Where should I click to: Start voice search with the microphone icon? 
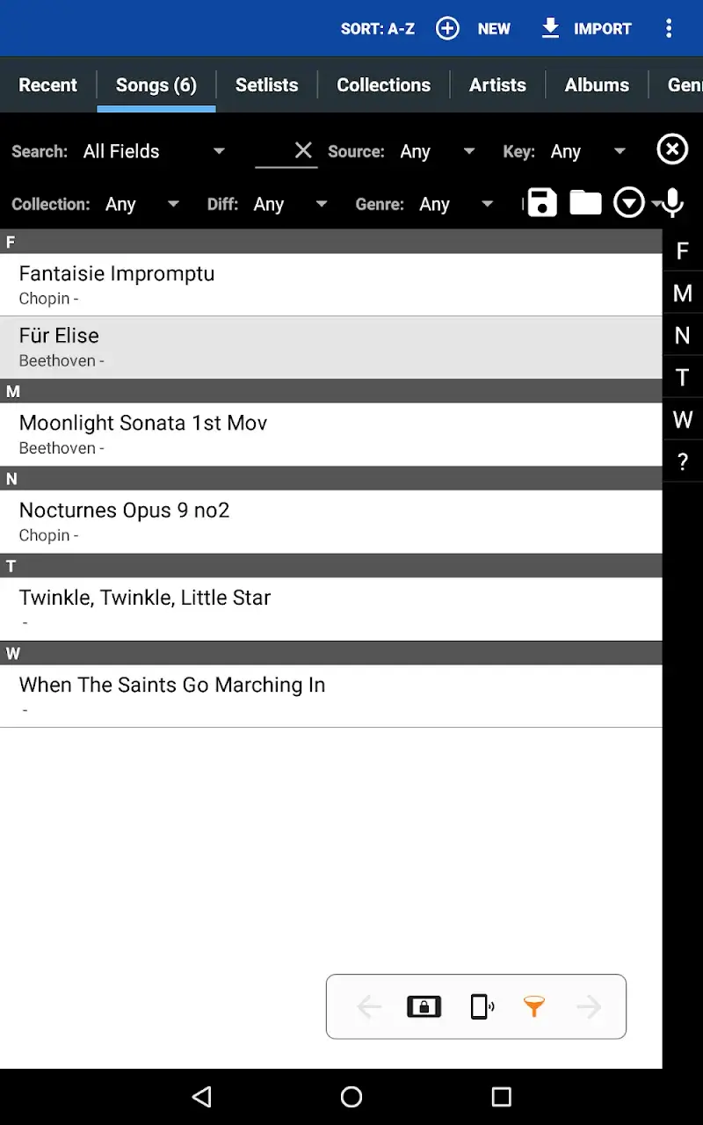671,203
